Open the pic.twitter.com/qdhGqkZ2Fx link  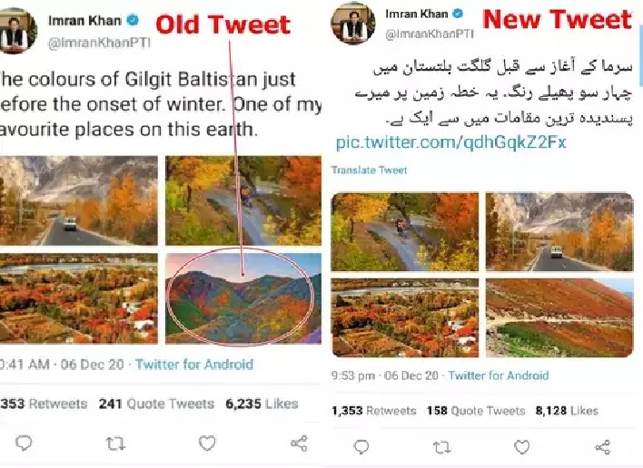pyautogui.click(x=450, y=142)
